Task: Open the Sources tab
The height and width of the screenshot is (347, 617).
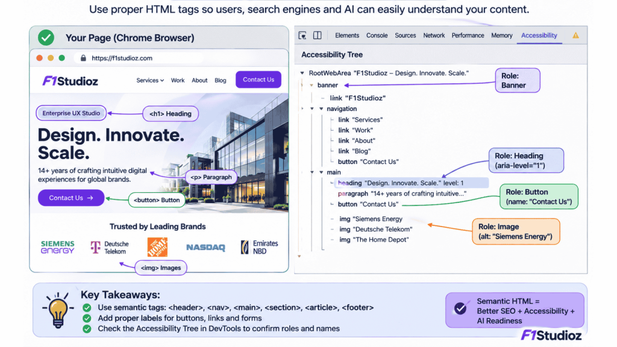Action: click(x=406, y=36)
